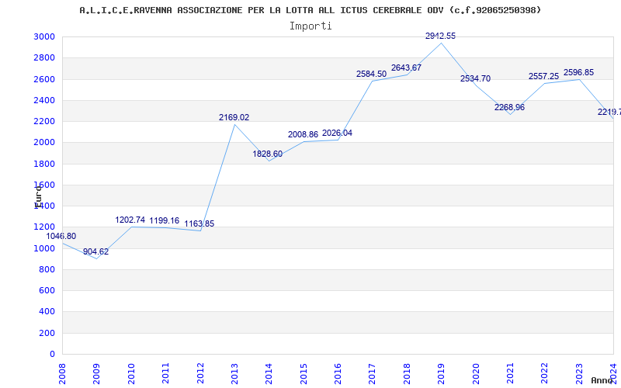The image size is (621, 388).
Task: Select the 2596.85 value label
Action: 578,72
